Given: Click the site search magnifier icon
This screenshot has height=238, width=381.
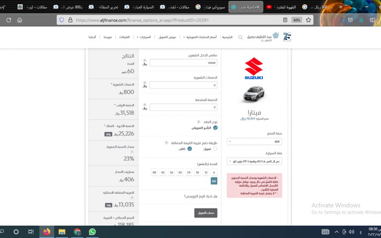Looking at the screenshot, I should 241,38.
